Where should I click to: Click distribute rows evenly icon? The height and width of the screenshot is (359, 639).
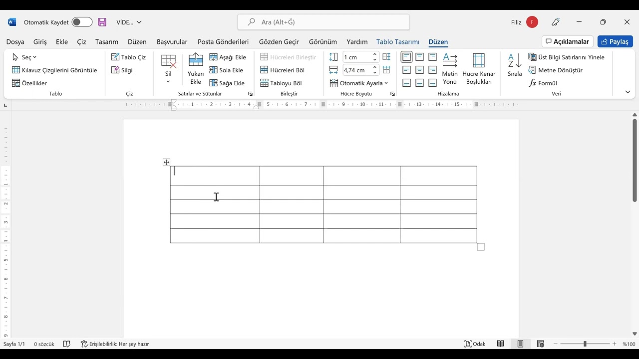(x=386, y=57)
